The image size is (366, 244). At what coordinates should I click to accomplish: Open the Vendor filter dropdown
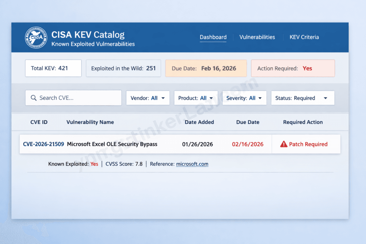click(x=148, y=98)
